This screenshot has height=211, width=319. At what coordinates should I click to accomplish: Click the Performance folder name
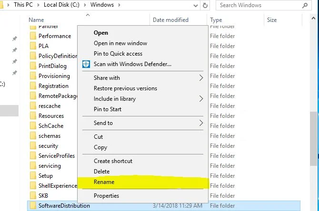click(55, 36)
